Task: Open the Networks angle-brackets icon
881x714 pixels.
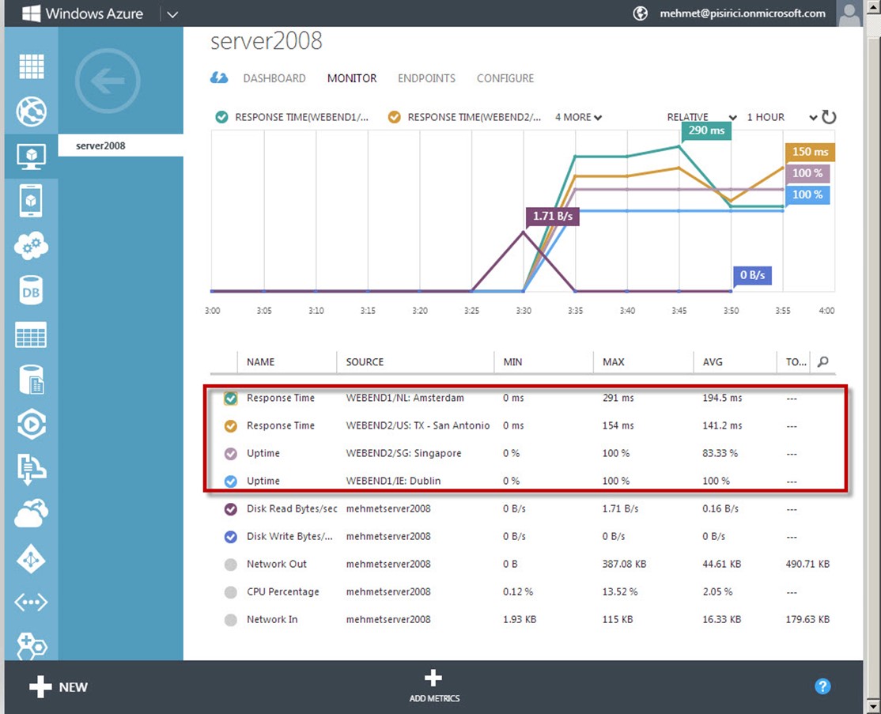Action: coord(32,603)
